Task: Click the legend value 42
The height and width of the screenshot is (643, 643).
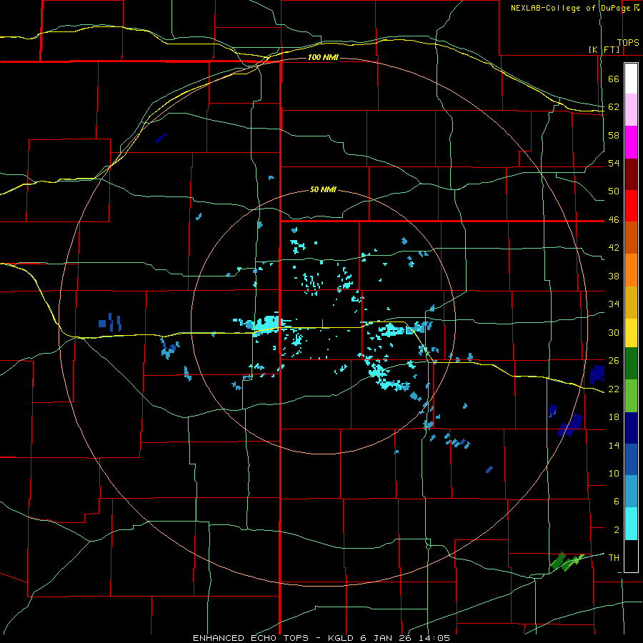Action: pos(614,248)
